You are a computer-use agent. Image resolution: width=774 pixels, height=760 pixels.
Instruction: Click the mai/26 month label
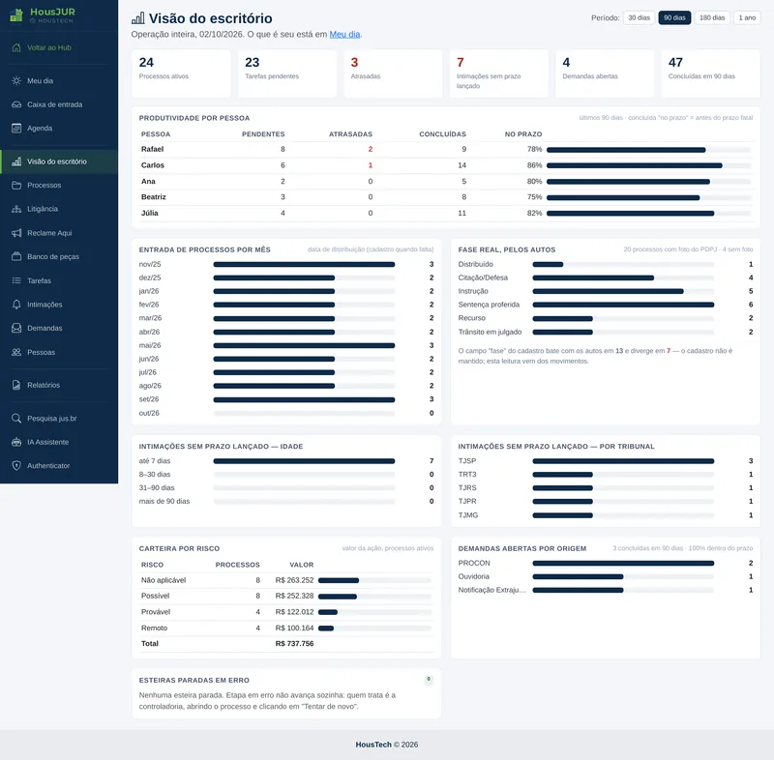150,346
